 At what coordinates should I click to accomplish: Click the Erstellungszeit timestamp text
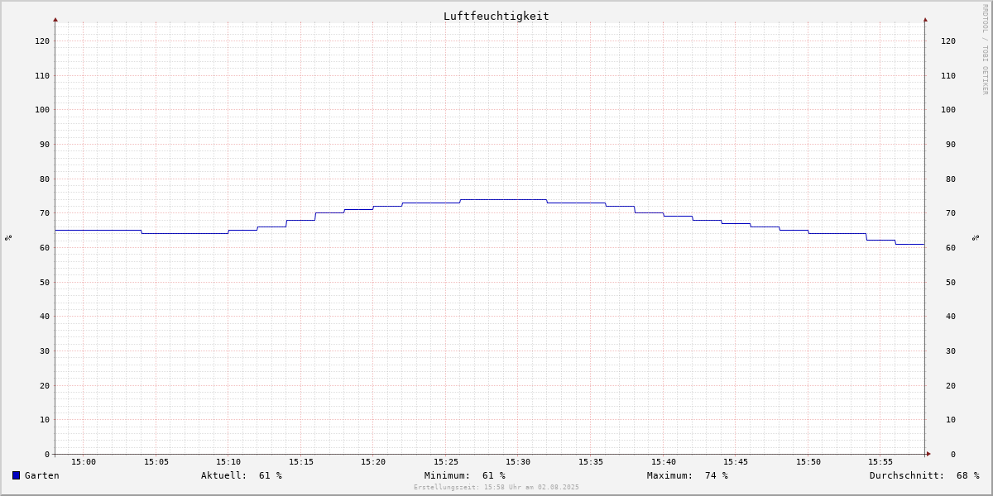tap(496, 487)
